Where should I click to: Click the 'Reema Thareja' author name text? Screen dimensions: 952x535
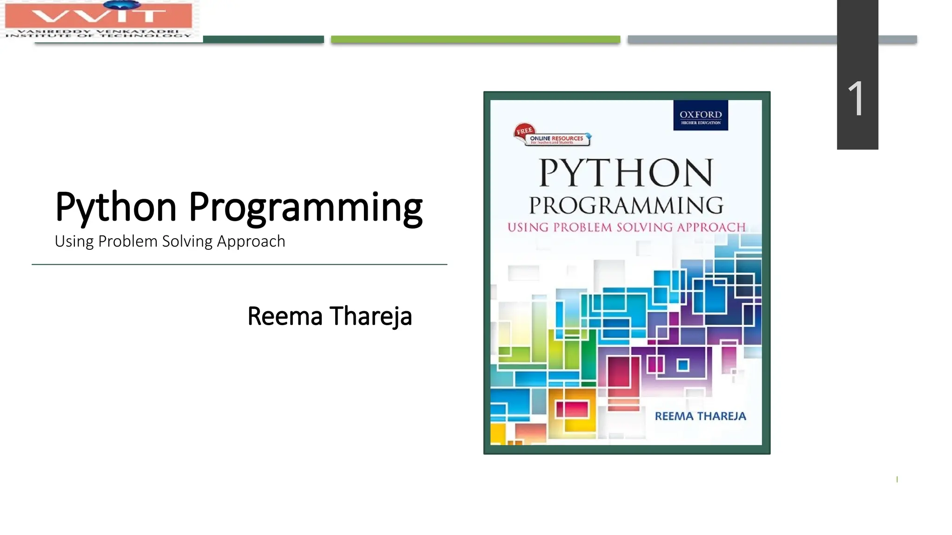pos(330,317)
